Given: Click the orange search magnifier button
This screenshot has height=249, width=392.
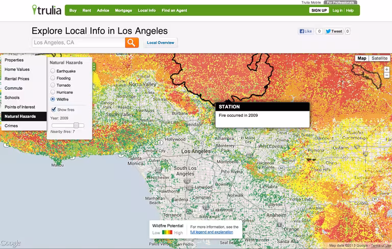Looking at the screenshot, I should (x=132, y=42).
